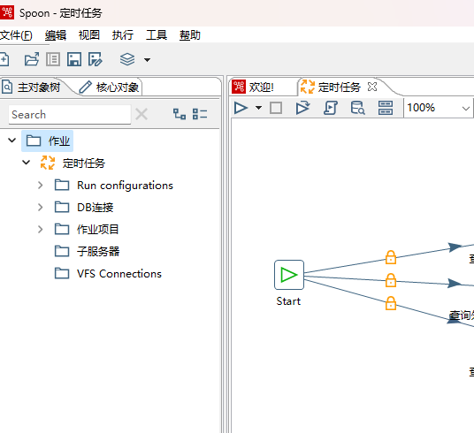Expand the DB连接 folder
474x433 pixels.
pos(40,208)
